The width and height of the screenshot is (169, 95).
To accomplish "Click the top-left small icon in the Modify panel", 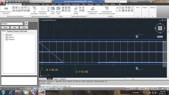I will (117, 8).
